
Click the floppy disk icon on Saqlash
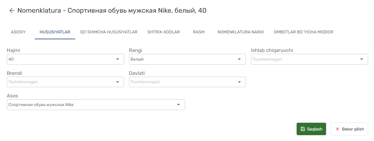pos(303,129)
